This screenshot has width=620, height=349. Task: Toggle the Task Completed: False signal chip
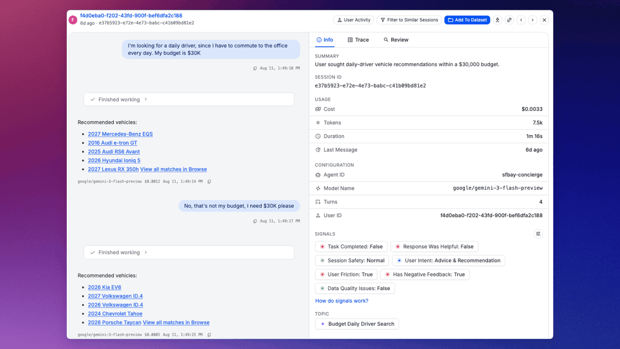point(351,247)
